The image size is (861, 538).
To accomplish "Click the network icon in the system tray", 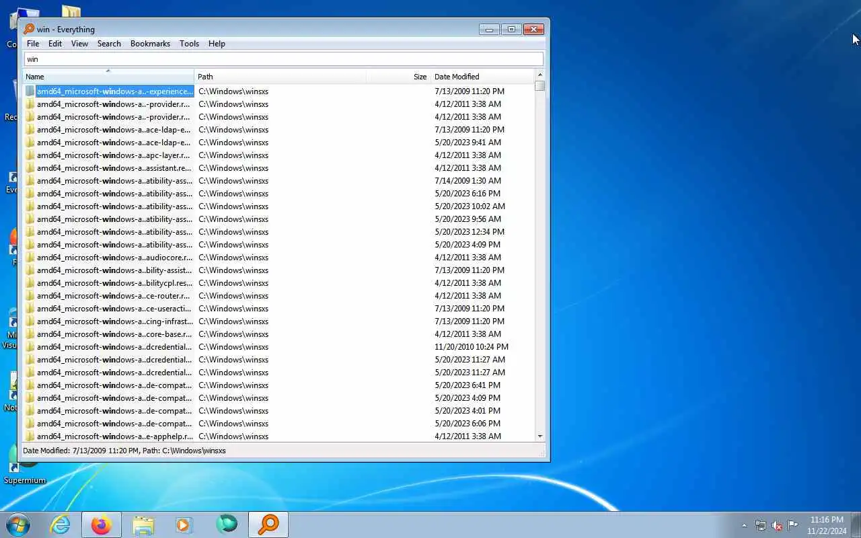I will point(761,525).
